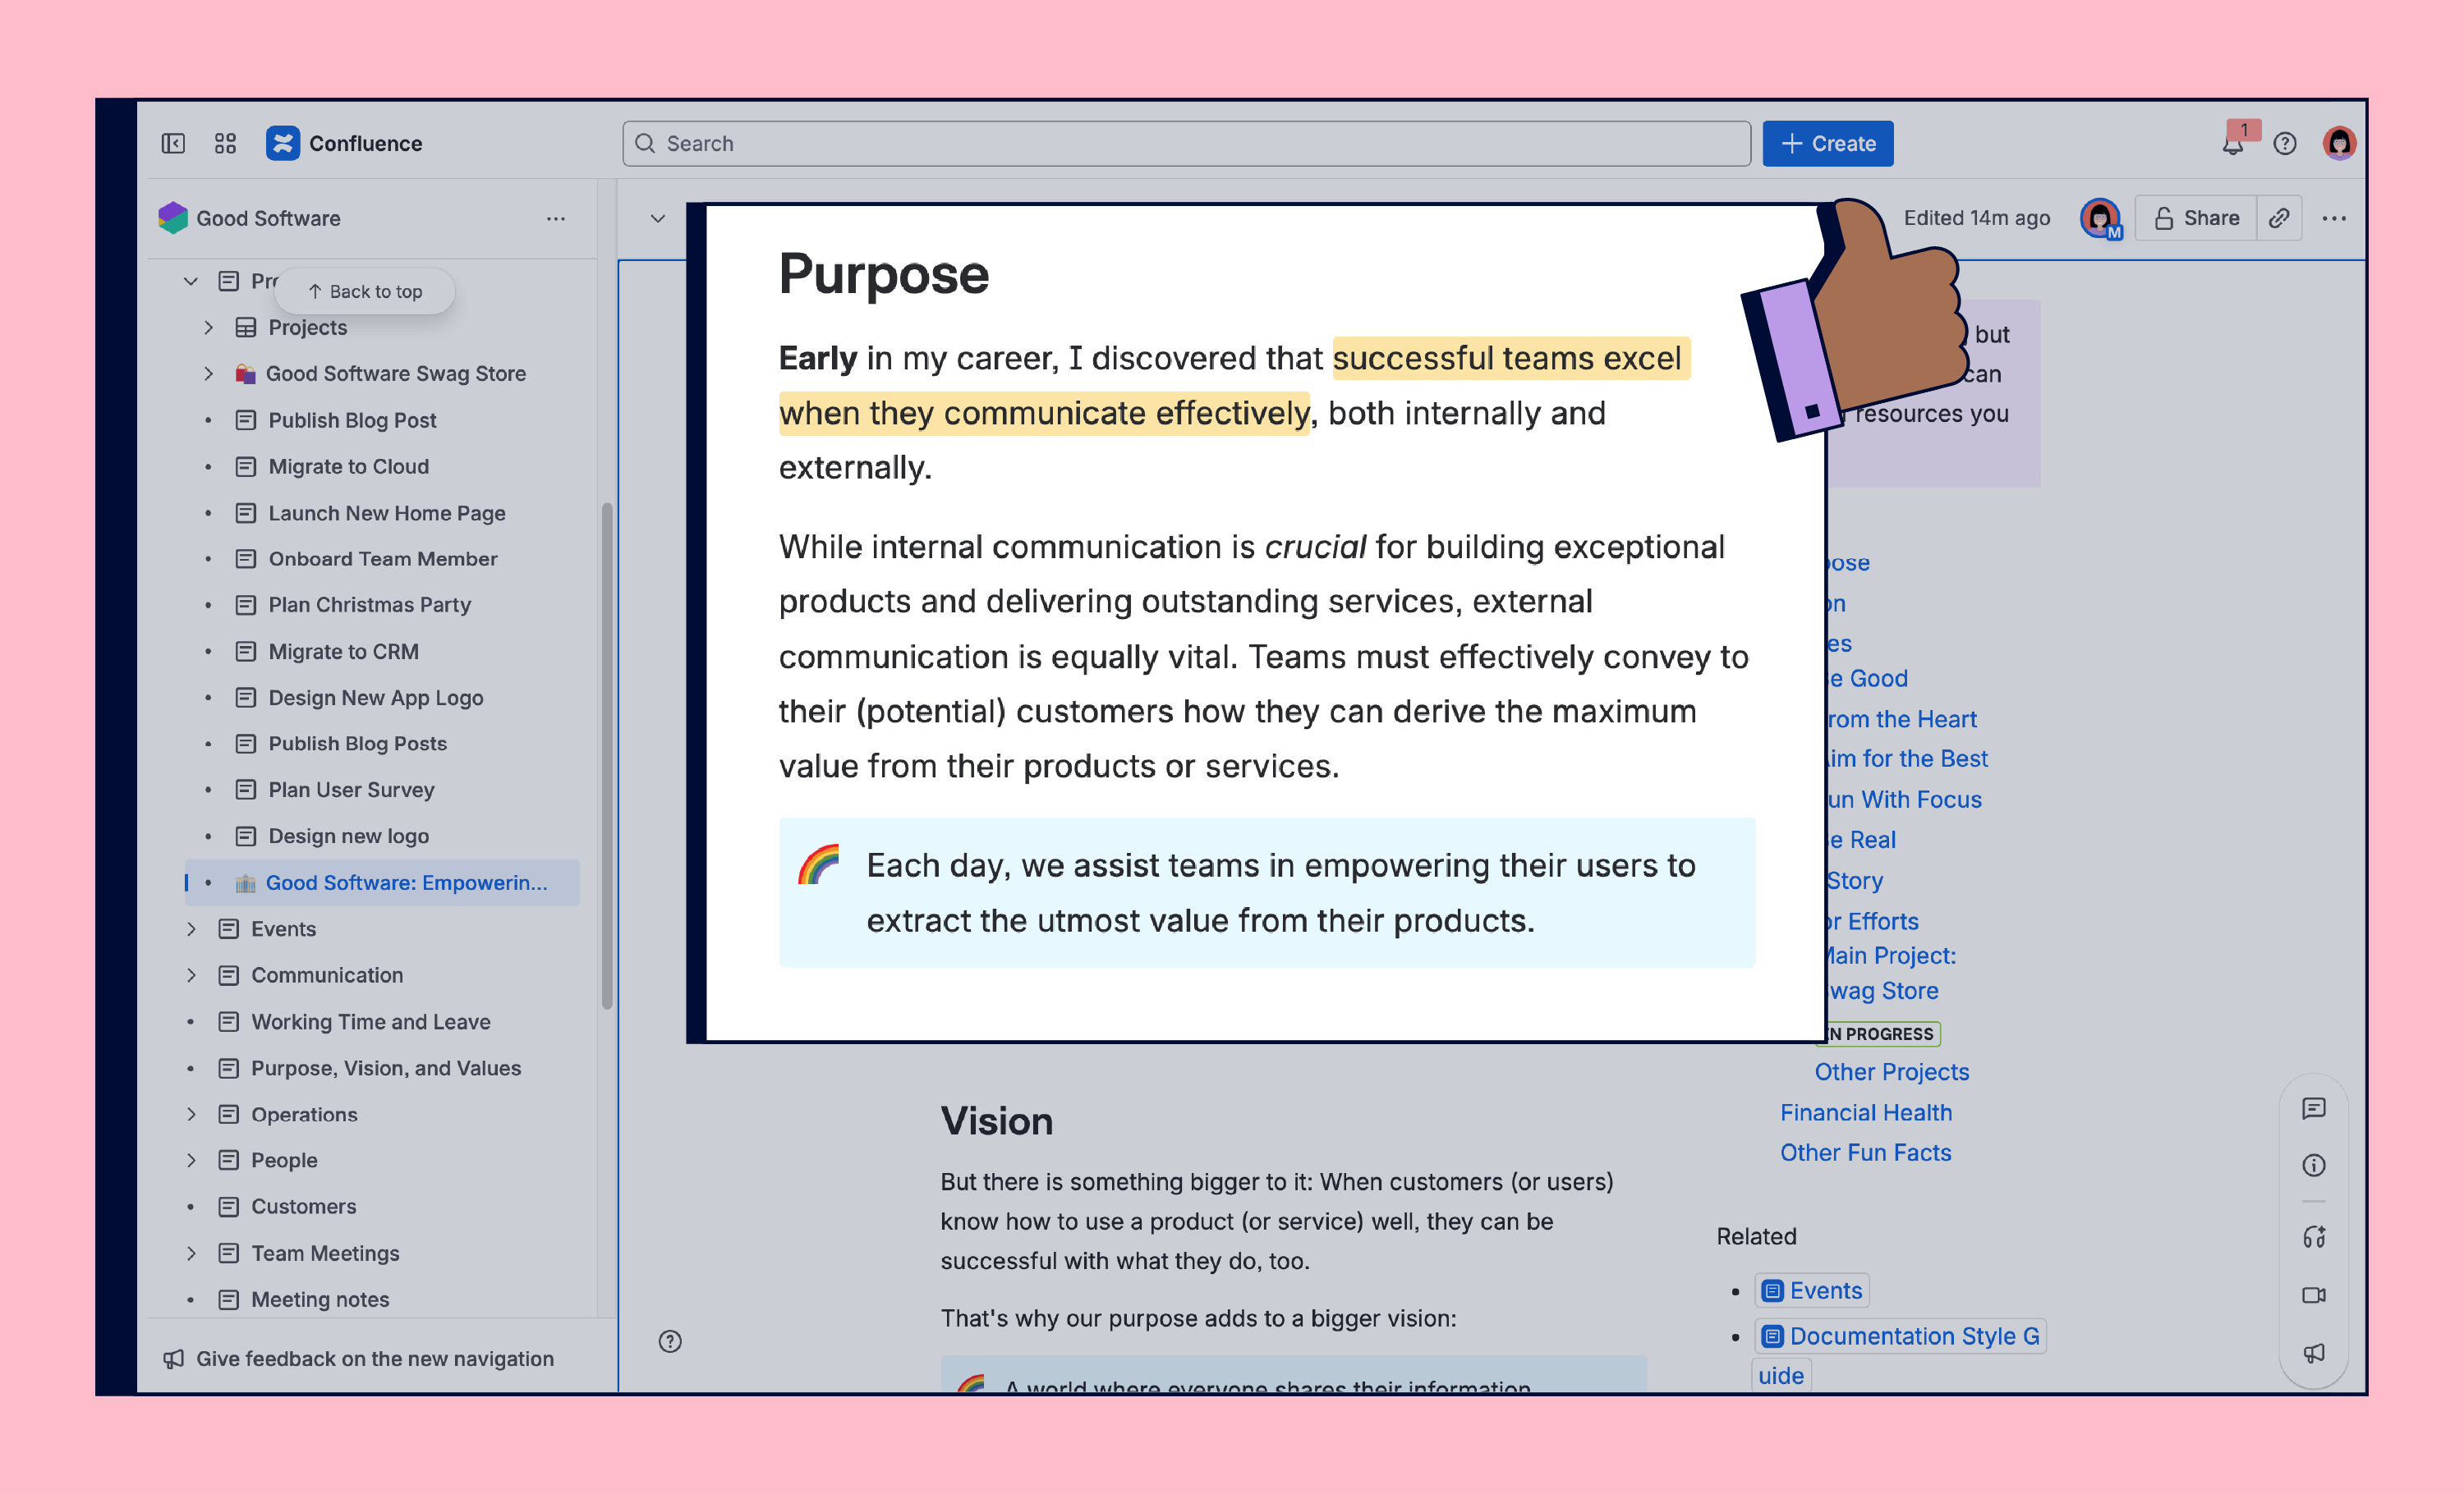Viewport: 2464px width, 1494px height.
Task: Open Meeting notes page
Action: pyautogui.click(x=320, y=1300)
